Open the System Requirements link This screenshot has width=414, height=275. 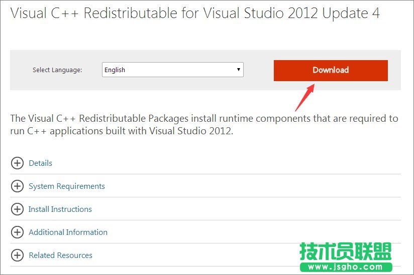pyautogui.click(x=67, y=186)
